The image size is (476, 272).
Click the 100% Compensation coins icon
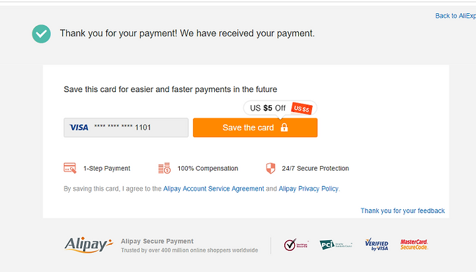pyautogui.click(x=164, y=168)
